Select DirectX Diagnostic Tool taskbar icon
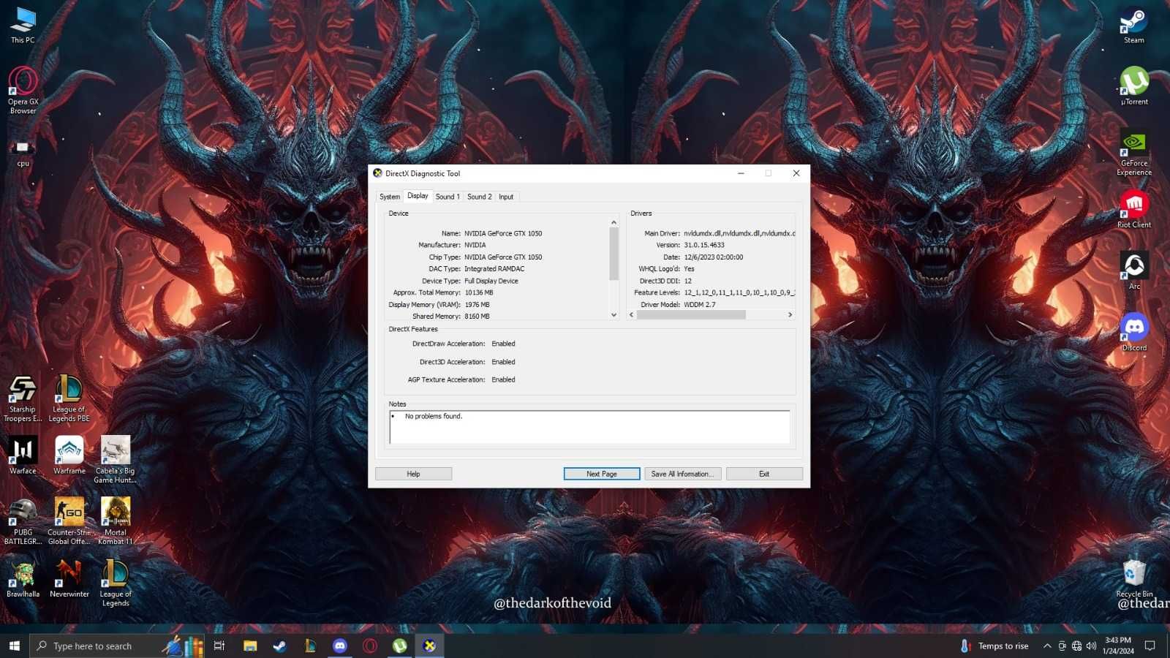Screen dimensions: 1170x658 pos(430,646)
